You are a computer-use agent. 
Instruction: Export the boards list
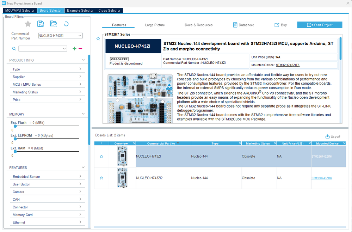point(333,136)
